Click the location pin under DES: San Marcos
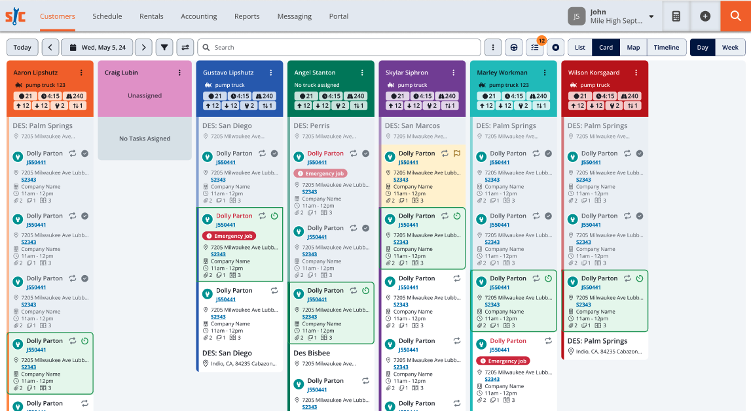This screenshot has height=411, width=751. tap(388, 136)
